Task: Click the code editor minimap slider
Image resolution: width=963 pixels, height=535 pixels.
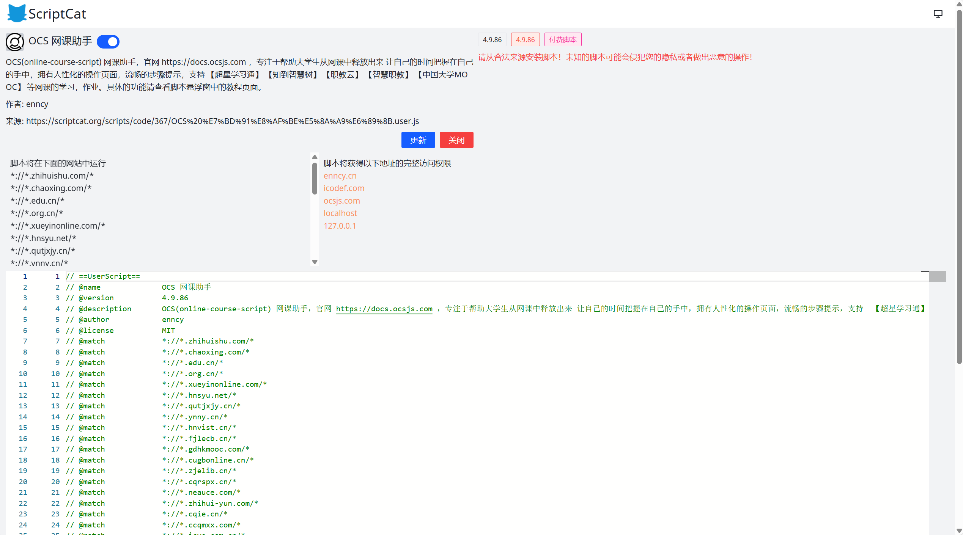Action: (x=937, y=276)
